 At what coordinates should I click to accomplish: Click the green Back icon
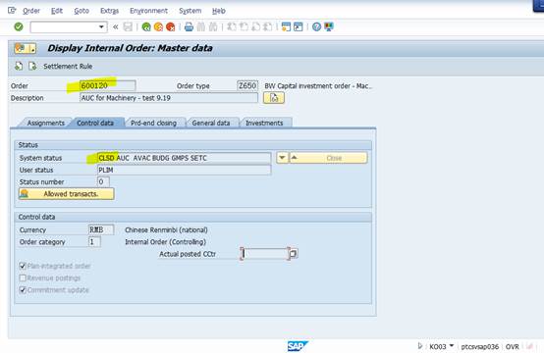[146, 26]
